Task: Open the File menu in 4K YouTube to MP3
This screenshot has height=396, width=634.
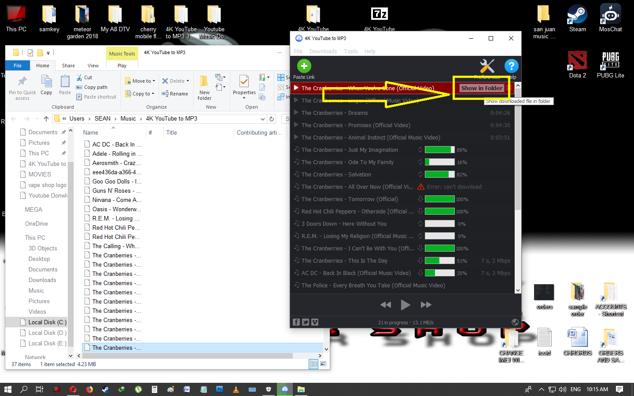Action: click(x=298, y=51)
